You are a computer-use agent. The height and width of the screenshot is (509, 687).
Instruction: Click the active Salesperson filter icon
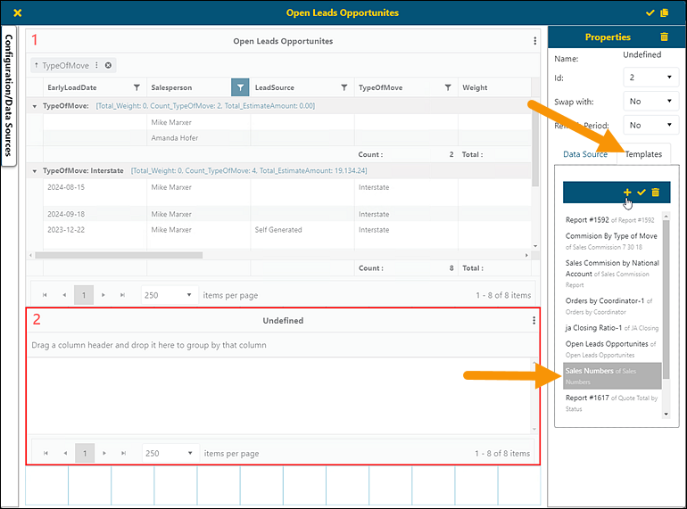(239, 87)
